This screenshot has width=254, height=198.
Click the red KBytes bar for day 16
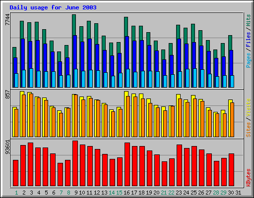pos(127,164)
